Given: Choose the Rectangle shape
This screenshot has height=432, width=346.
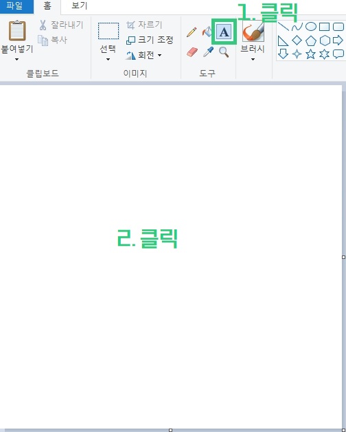Looking at the screenshot, I should (x=324, y=27).
